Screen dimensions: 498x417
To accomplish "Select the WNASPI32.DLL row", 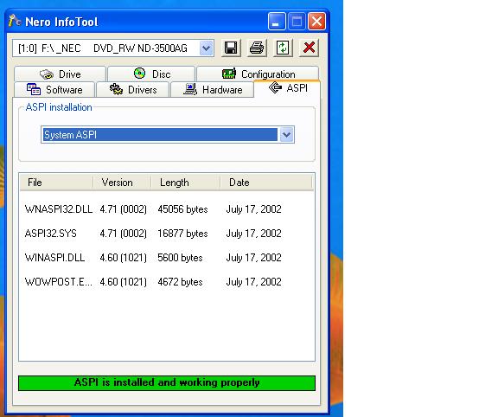I will [167, 209].
